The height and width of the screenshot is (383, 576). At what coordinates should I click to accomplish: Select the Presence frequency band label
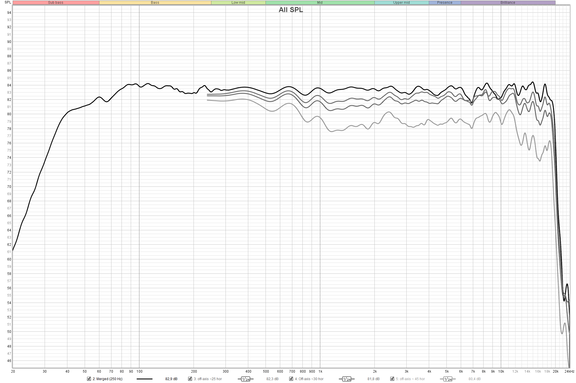445,3
